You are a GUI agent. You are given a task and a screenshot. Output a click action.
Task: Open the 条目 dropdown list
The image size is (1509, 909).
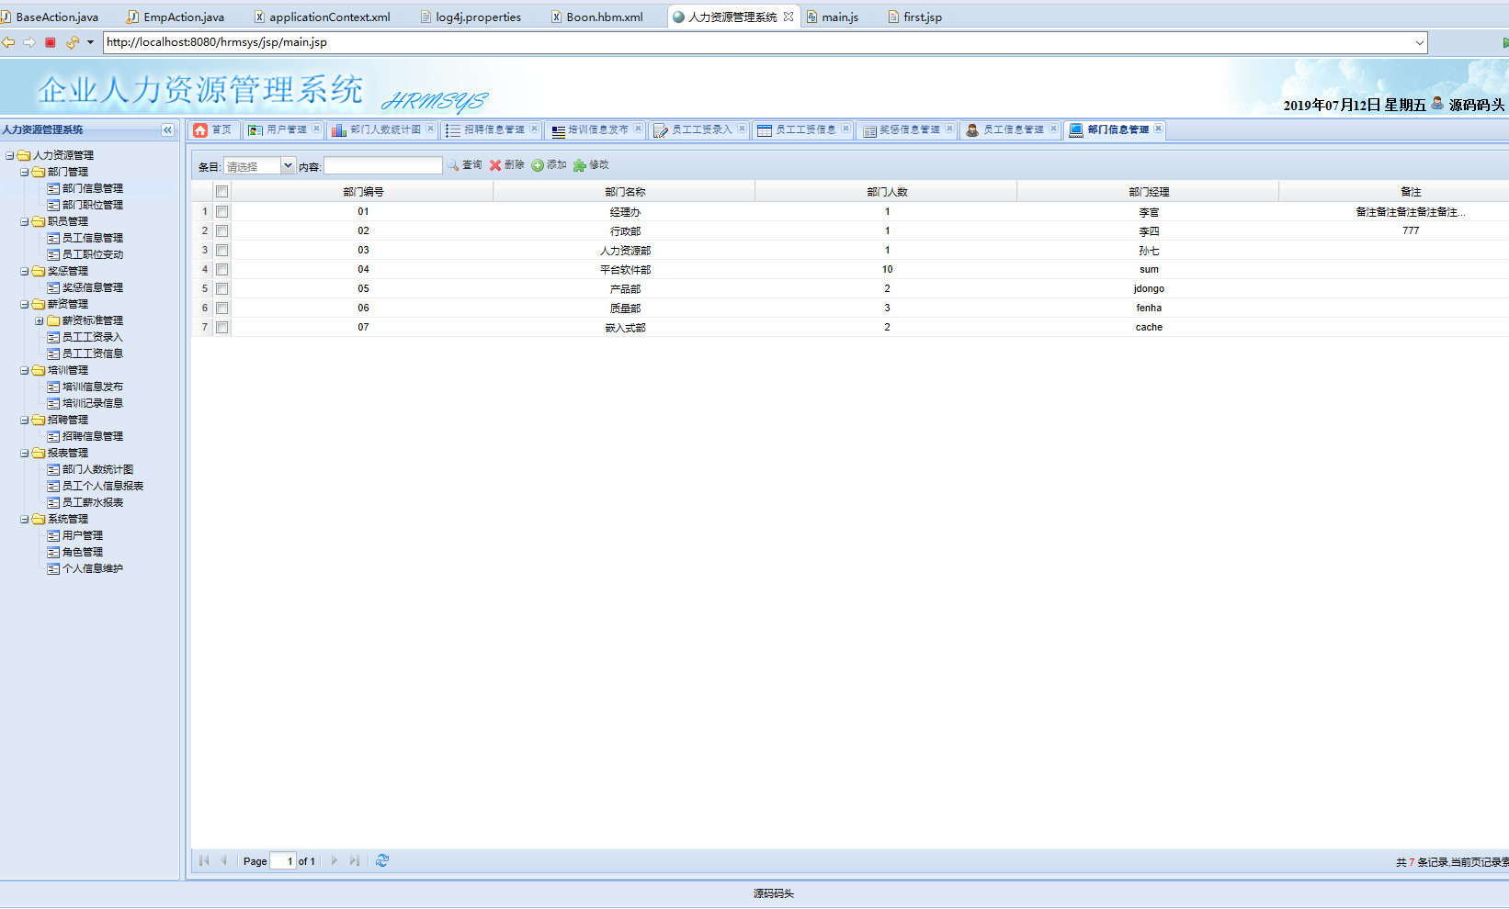(288, 166)
